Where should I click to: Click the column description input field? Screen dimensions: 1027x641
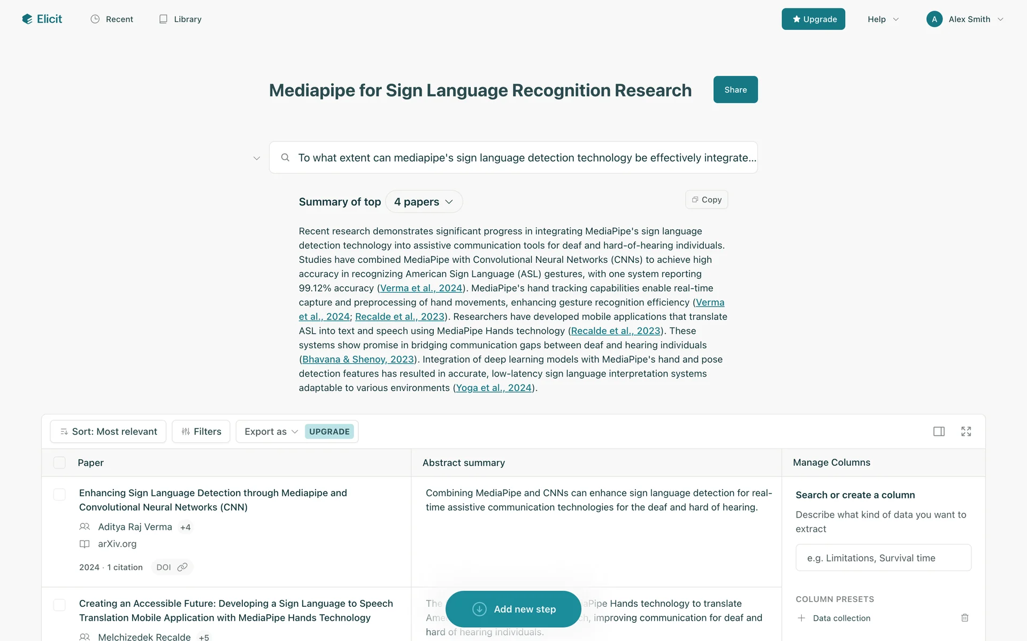click(x=883, y=558)
